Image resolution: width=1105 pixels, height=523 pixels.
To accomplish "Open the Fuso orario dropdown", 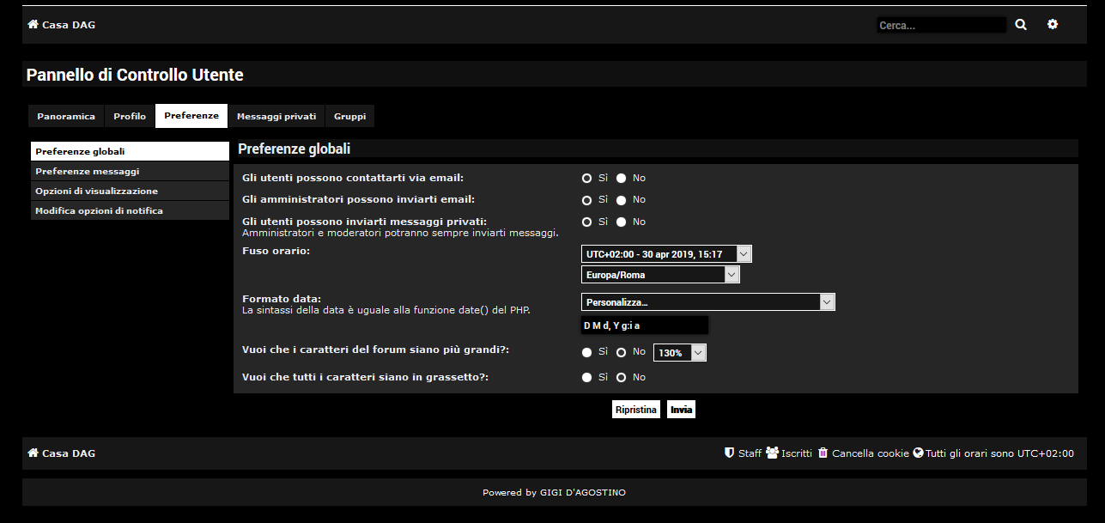I will pyautogui.click(x=665, y=253).
